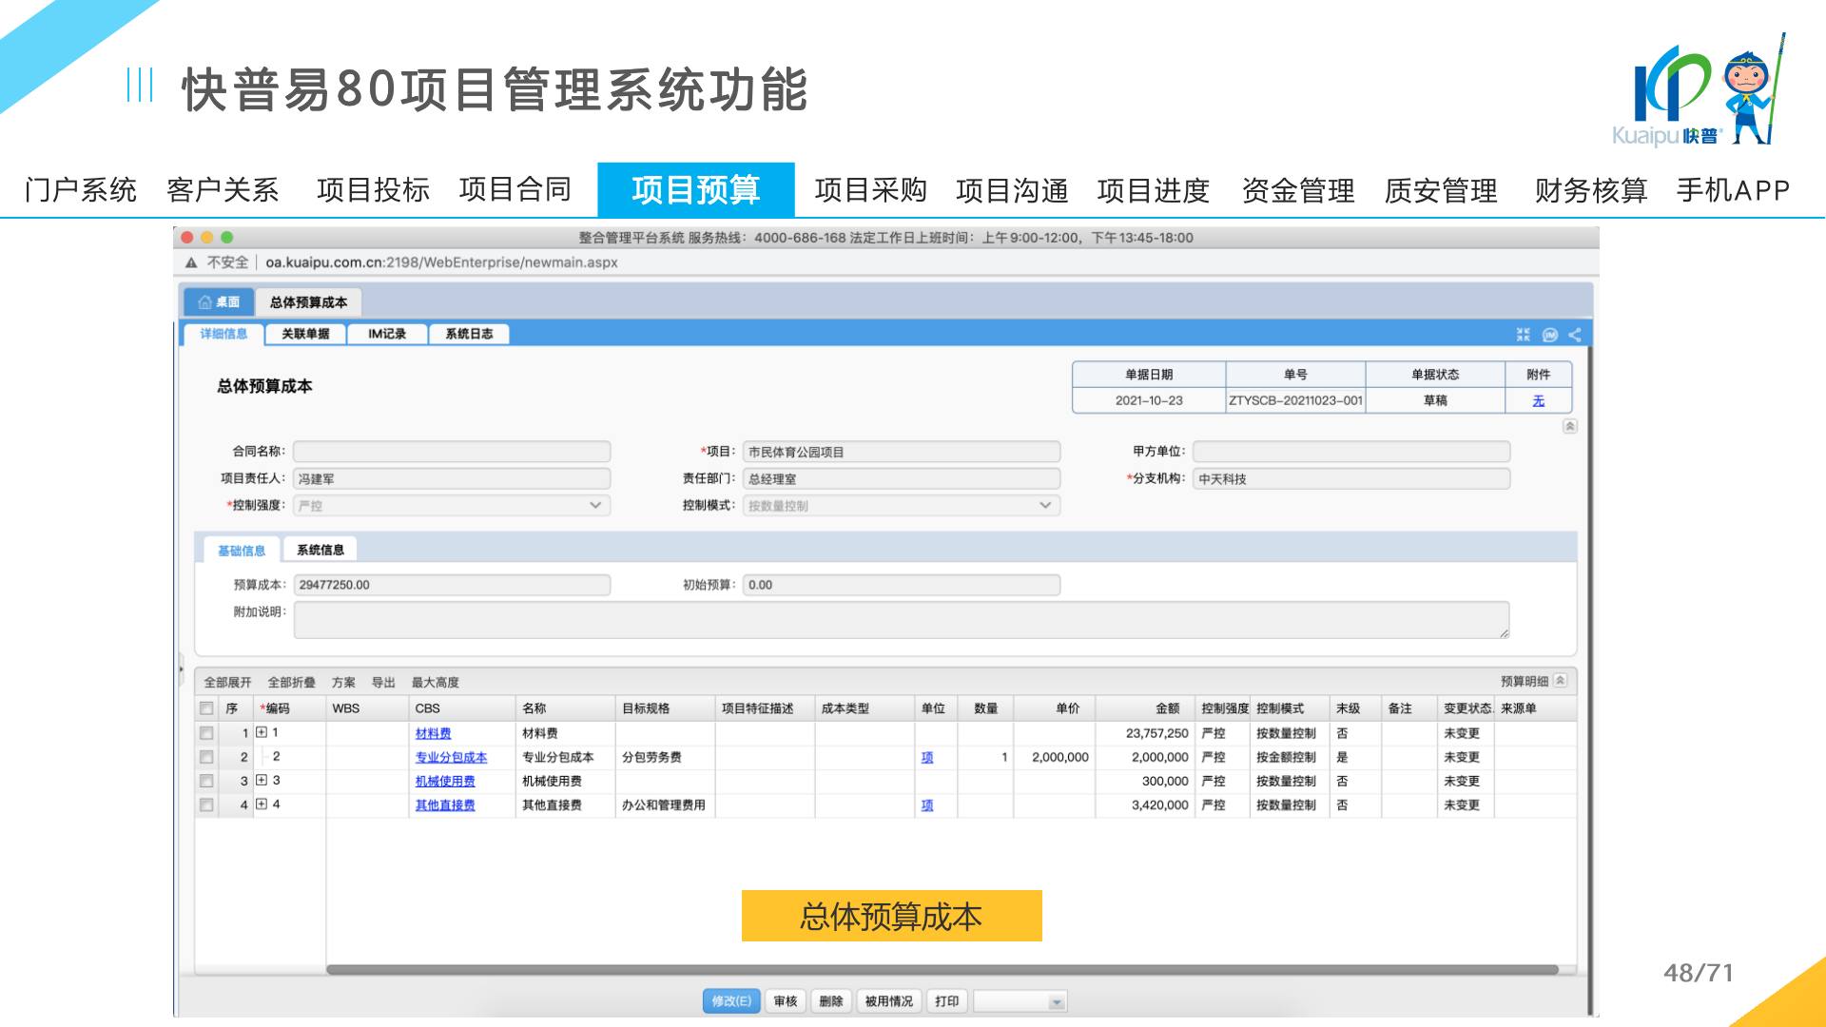This screenshot has height=1027, width=1826.
Task: Open the IM chat bubble icon
Action: coord(1550,335)
